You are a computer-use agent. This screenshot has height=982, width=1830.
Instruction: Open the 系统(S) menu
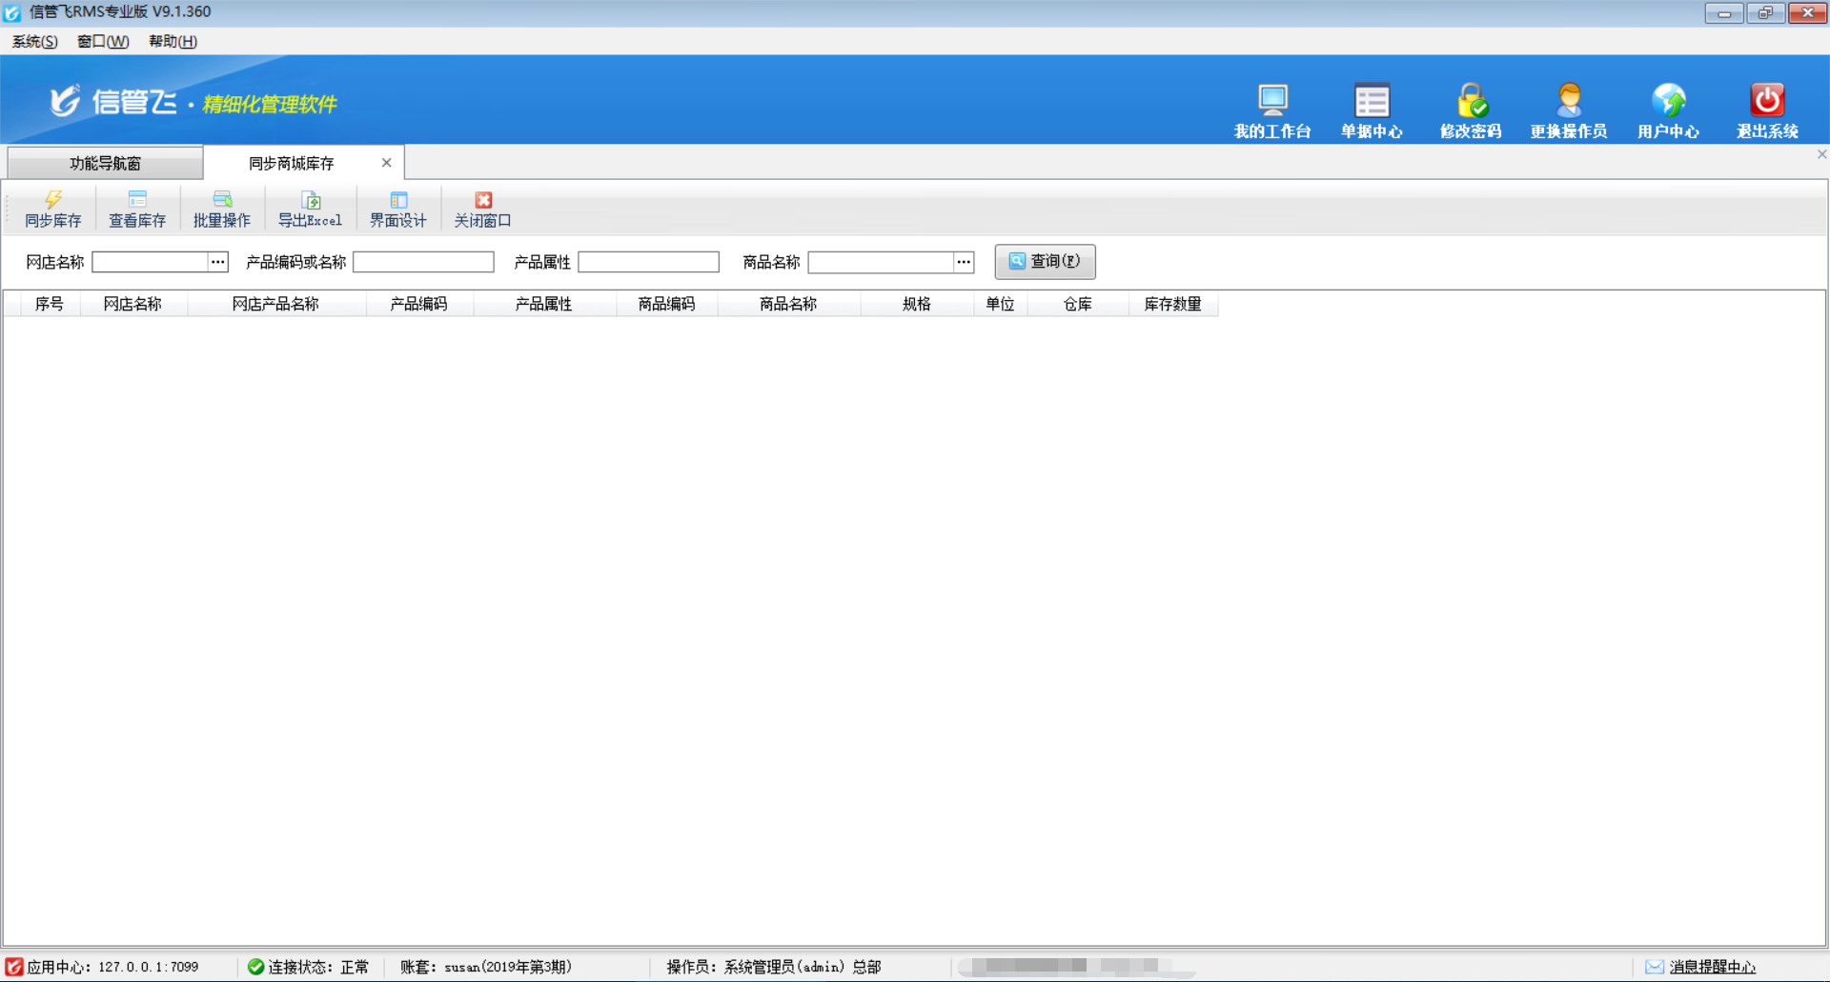coord(34,41)
